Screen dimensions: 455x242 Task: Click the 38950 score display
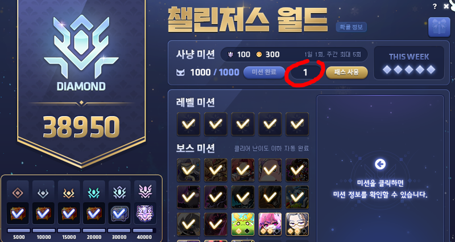pyautogui.click(x=81, y=127)
